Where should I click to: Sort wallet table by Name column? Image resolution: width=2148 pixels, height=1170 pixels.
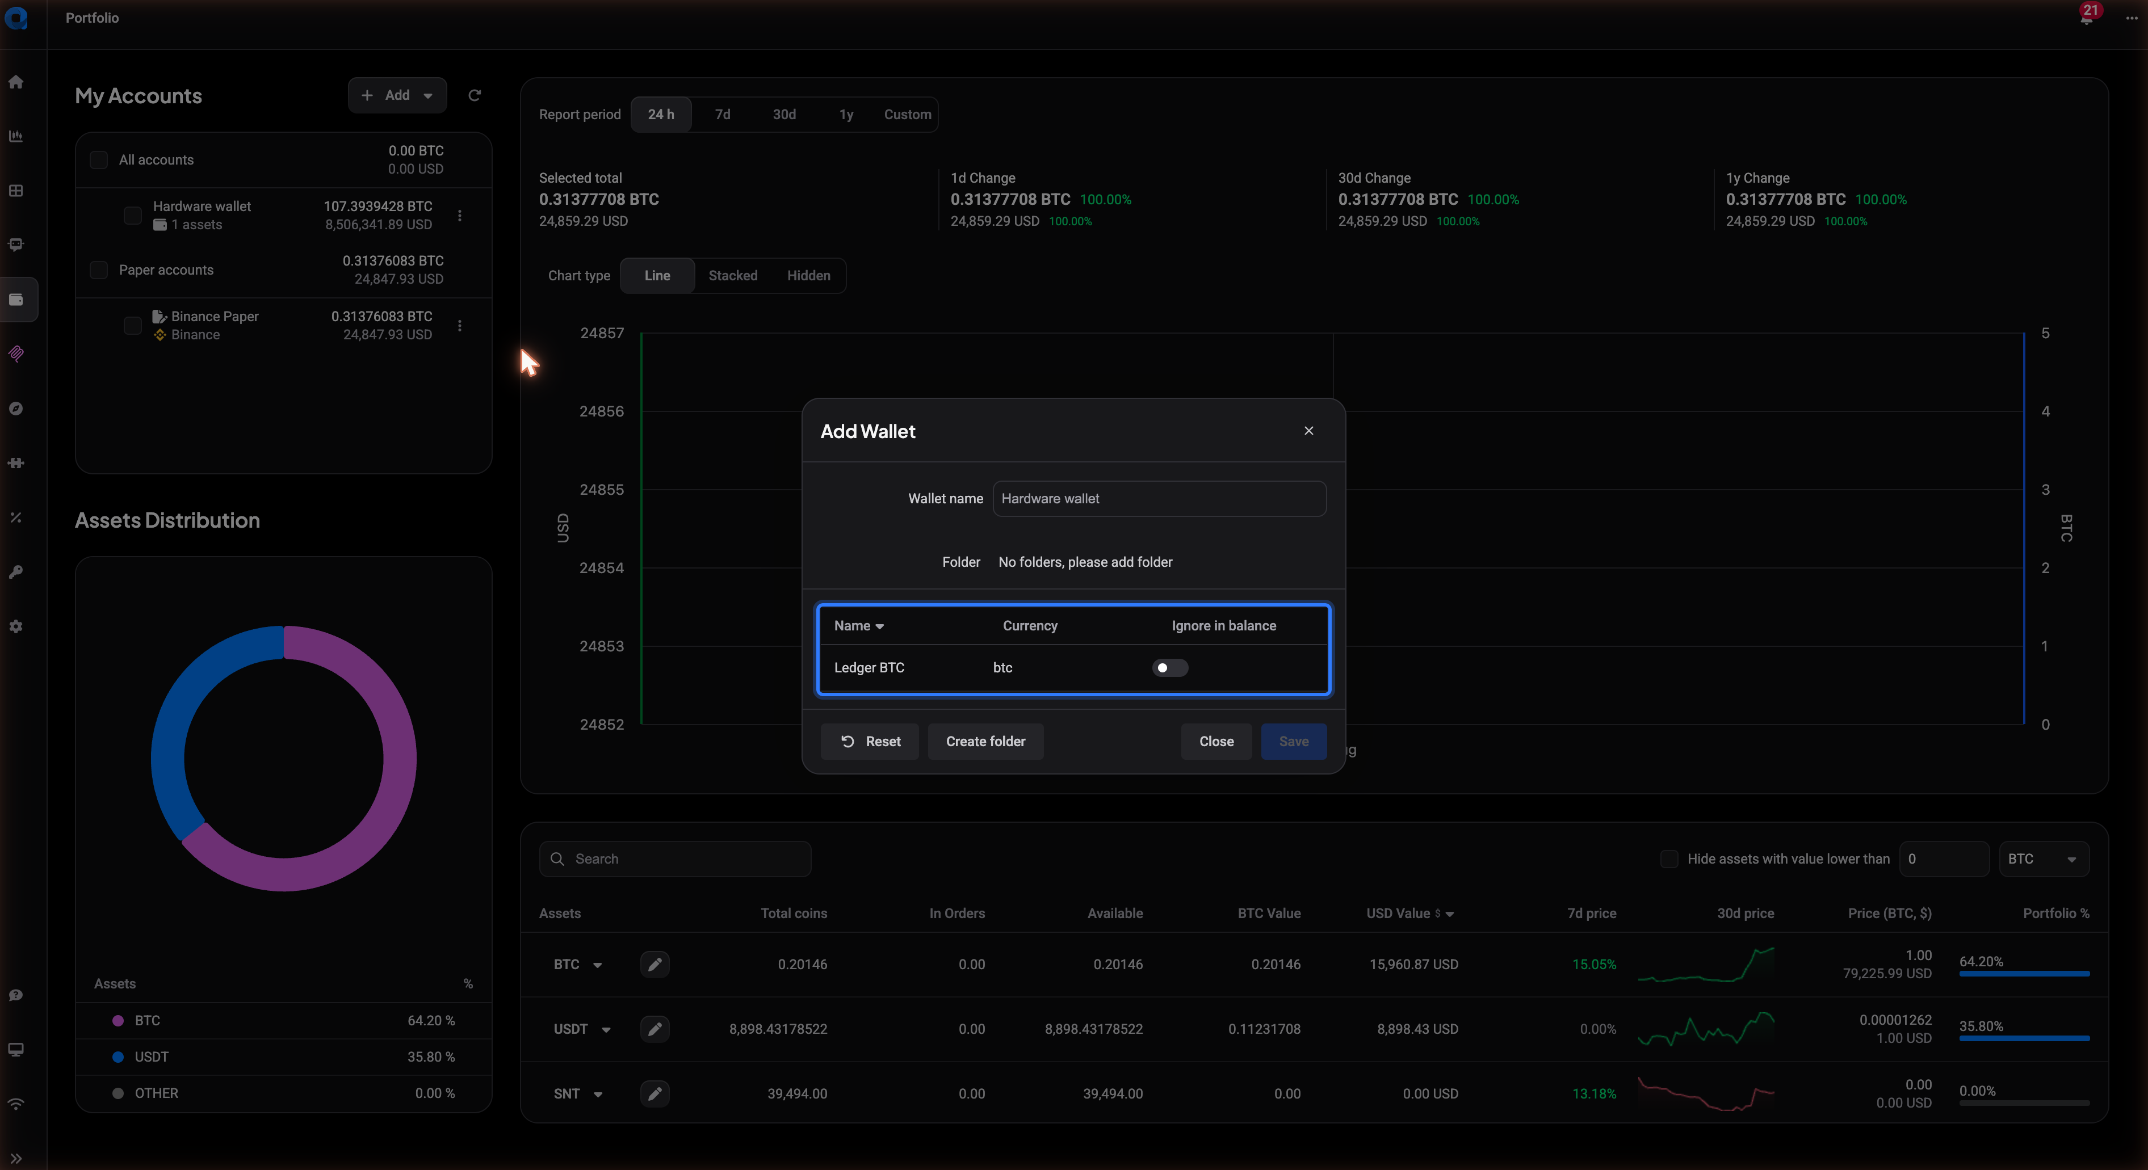pos(859,626)
